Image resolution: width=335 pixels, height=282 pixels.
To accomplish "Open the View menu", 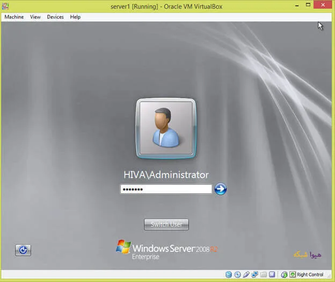I will [35, 17].
